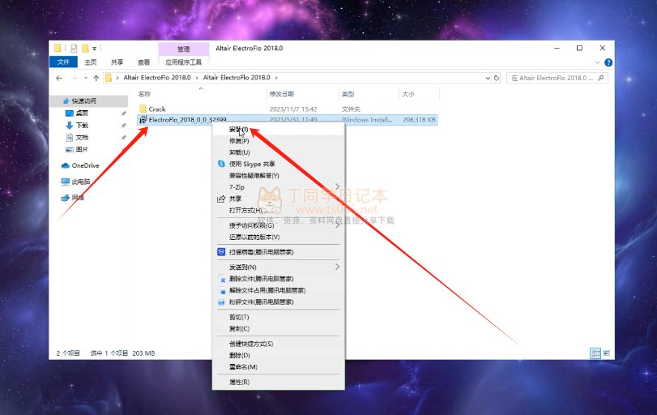
Task: Switch to details view icon in status bar
Action: point(595,353)
